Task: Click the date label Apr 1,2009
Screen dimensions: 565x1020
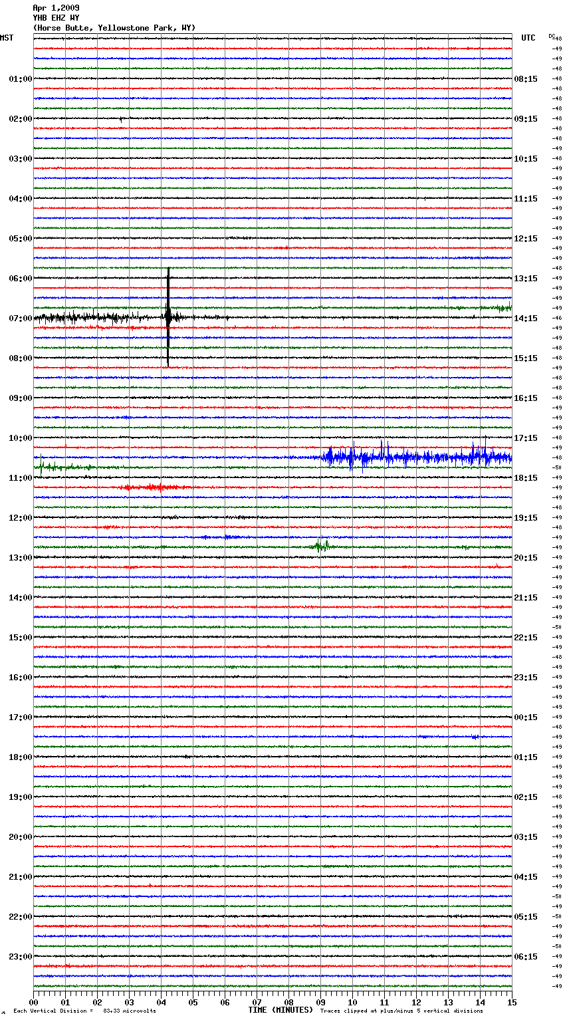Action: 56,8
